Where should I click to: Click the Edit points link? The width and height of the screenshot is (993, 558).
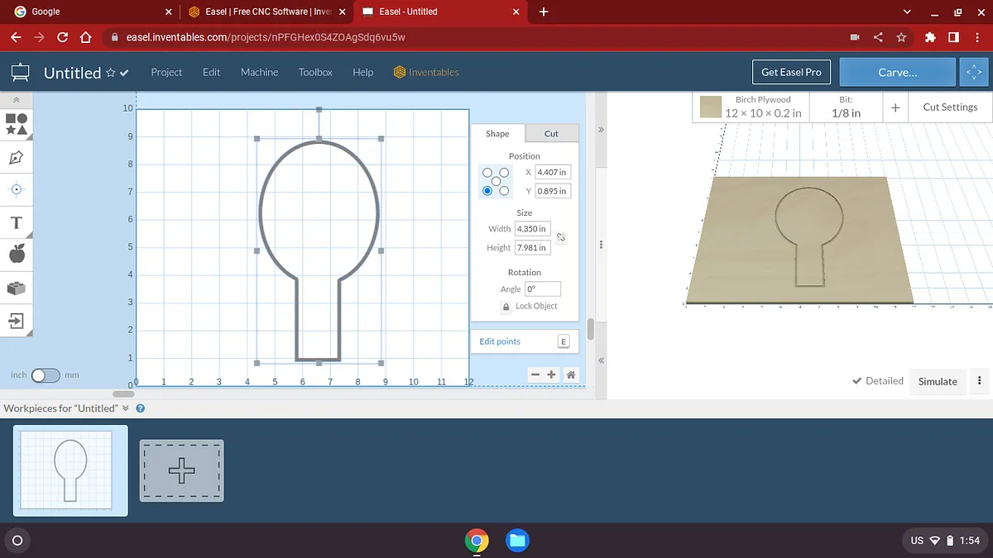pyautogui.click(x=500, y=341)
